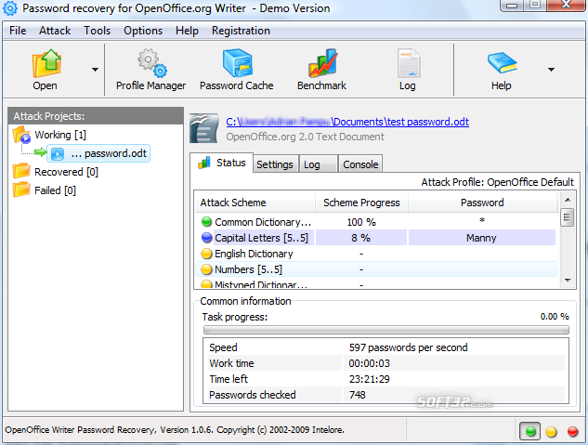Switch to the Settings tab
Screen dimensions: 588x445
coord(275,164)
